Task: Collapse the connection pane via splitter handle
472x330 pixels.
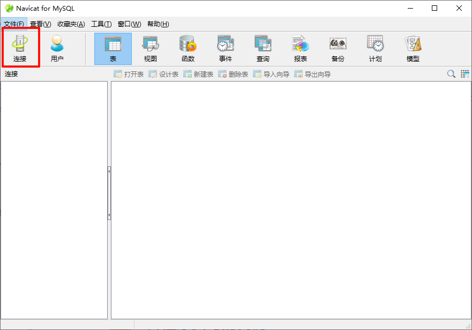Action: [109, 171]
